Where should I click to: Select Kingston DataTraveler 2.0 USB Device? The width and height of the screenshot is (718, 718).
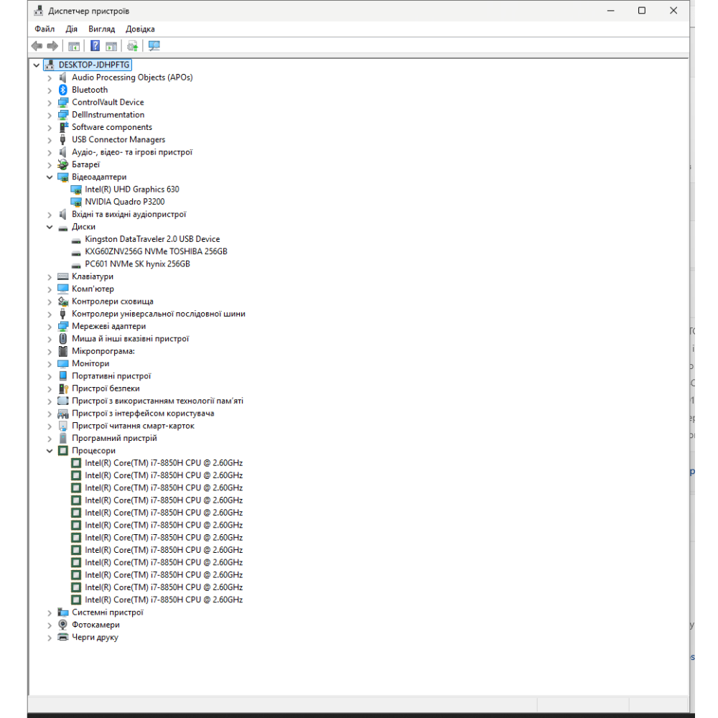tap(151, 239)
